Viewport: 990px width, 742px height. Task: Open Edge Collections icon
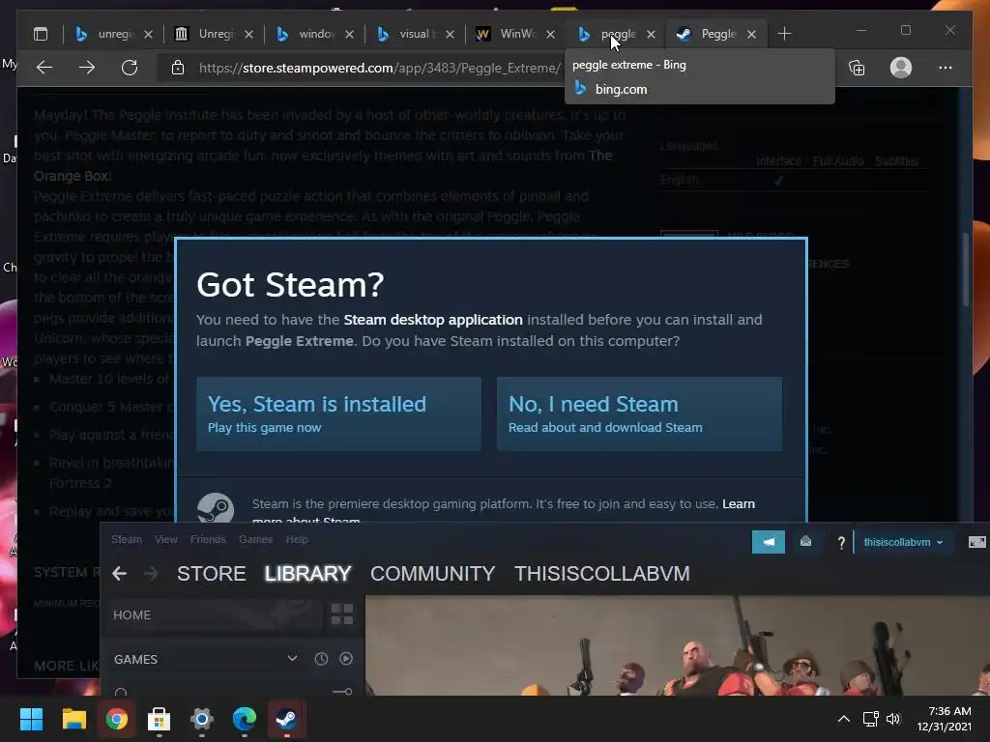(x=857, y=68)
